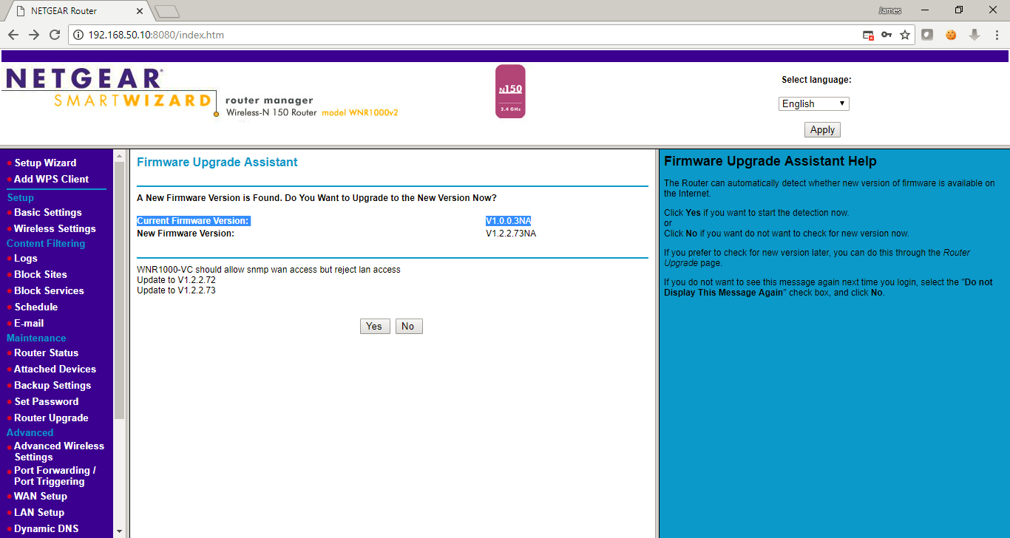The width and height of the screenshot is (1010, 538).
Task: Click the Firmware Upgrade Assistant heading
Action: tap(217, 162)
